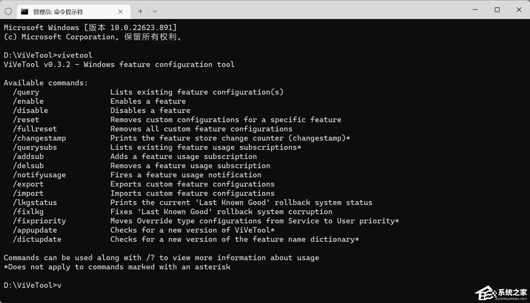
Task: Click the /lkgstatus command text
Action: click(35, 202)
